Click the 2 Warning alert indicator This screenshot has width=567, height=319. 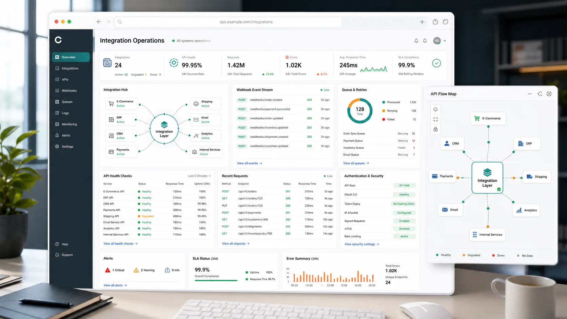(144, 270)
